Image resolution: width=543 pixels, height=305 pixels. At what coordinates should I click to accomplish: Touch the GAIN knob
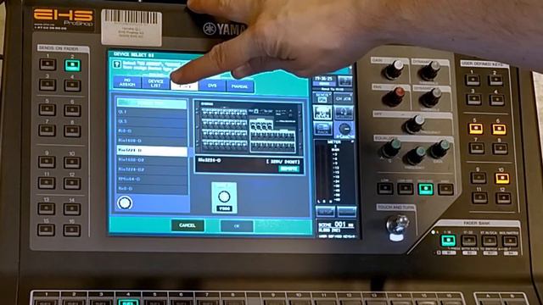point(394,69)
